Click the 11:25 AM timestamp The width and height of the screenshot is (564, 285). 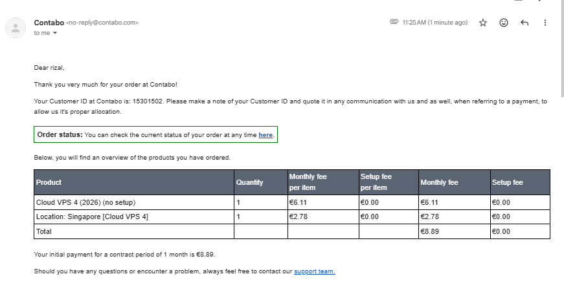point(435,22)
